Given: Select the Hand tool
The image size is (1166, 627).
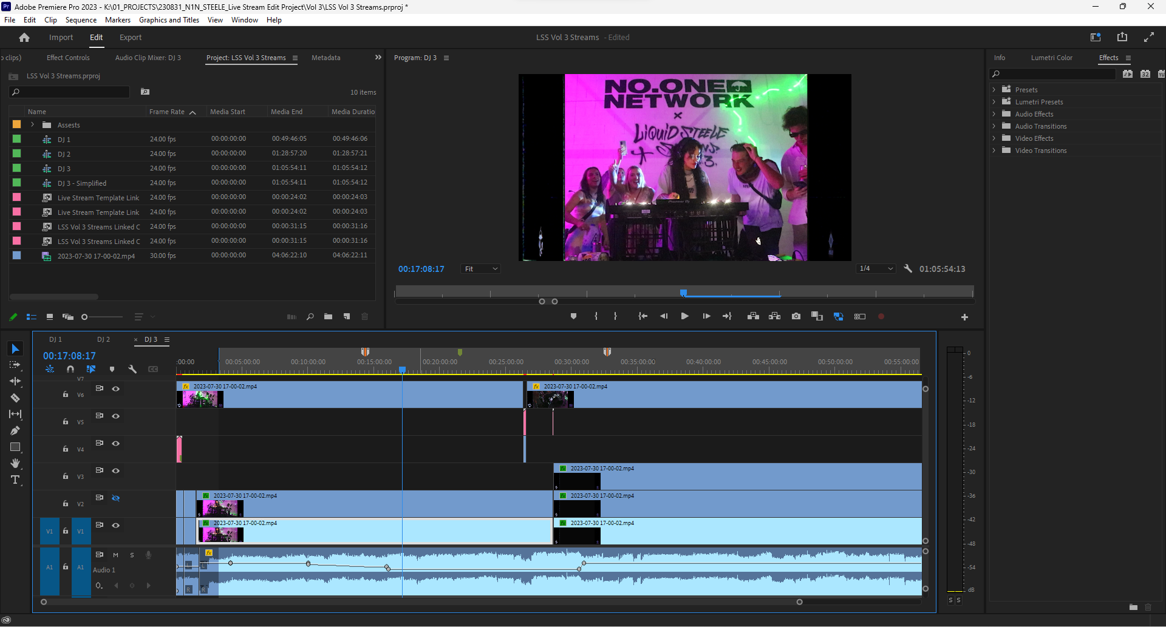Looking at the screenshot, I should point(15,464).
